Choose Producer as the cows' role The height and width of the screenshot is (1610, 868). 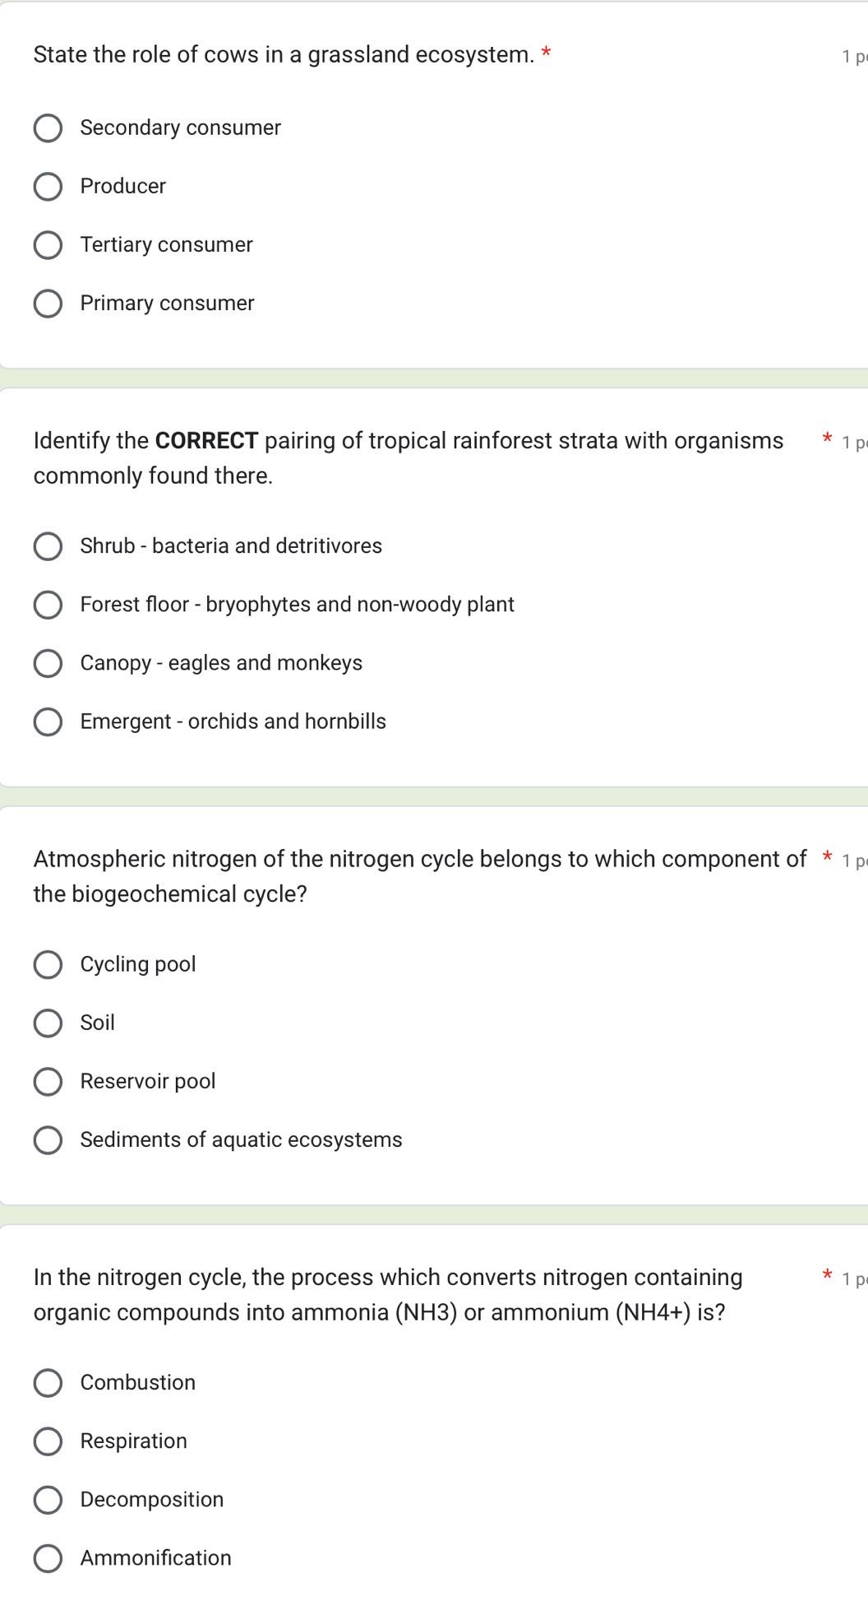point(48,187)
